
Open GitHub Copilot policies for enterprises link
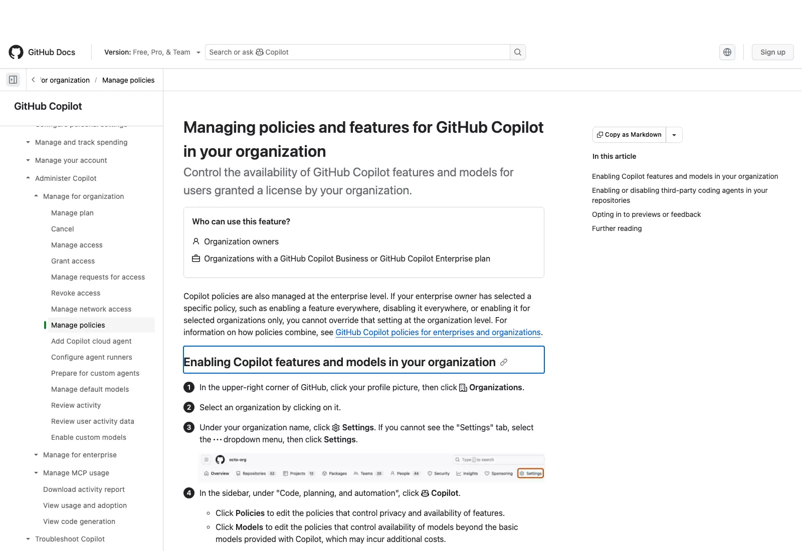pos(438,332)
